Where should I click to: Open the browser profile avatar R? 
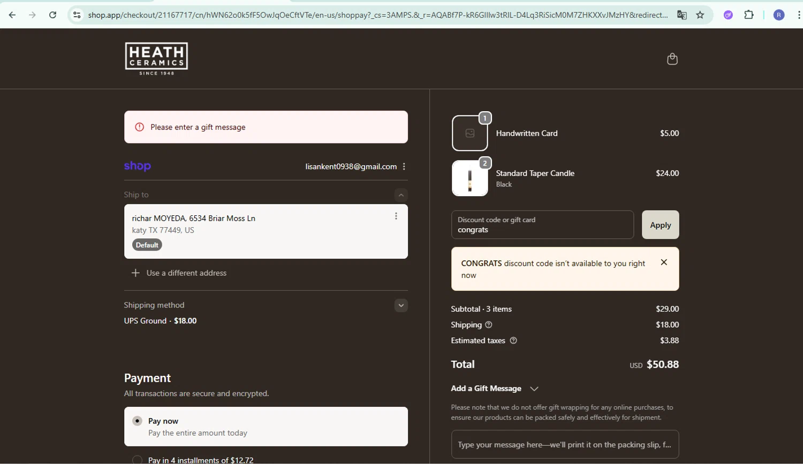(779, 15)
